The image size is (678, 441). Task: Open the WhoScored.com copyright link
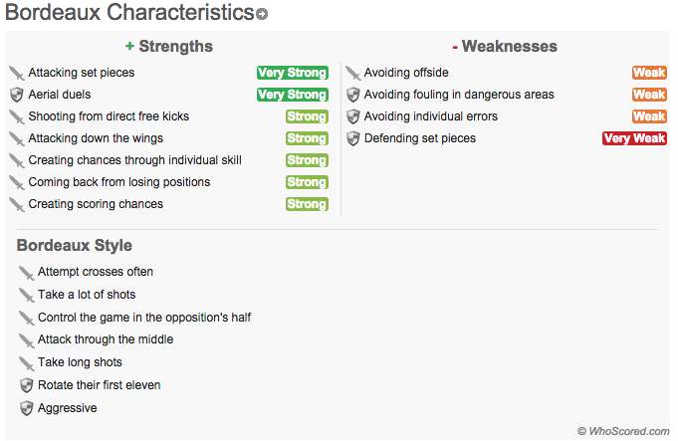623,431
